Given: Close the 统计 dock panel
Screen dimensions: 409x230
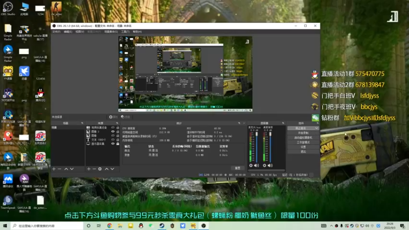Looking at the screenshot, I should click(244, 123).
